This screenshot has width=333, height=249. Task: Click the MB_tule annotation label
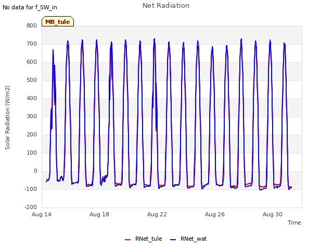click(58, 21)
